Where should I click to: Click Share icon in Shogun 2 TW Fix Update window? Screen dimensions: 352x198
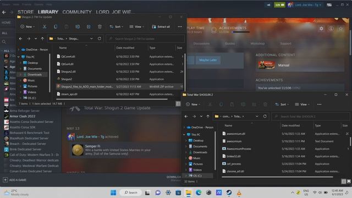click(x=89, y=27)
